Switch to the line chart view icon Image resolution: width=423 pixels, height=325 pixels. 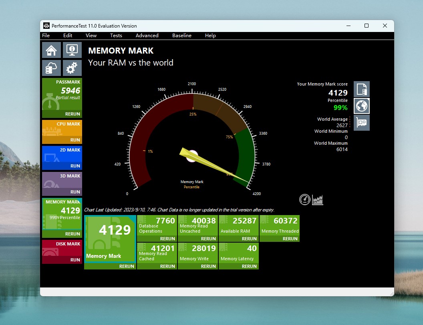tap(318, 199)
